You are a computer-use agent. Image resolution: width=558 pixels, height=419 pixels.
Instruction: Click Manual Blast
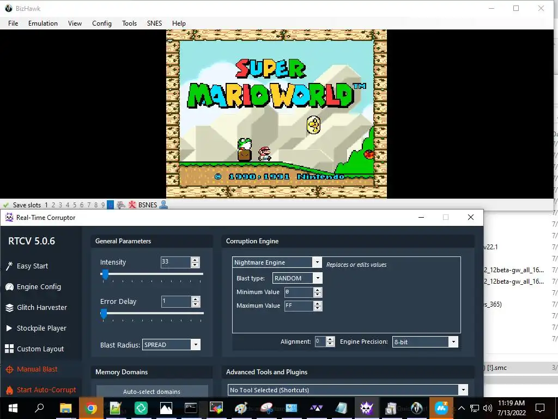(x=37, y=369)
